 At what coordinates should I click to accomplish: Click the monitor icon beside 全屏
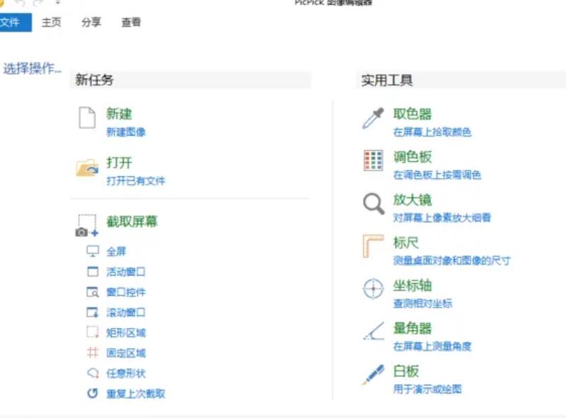(x=93, y=251)
